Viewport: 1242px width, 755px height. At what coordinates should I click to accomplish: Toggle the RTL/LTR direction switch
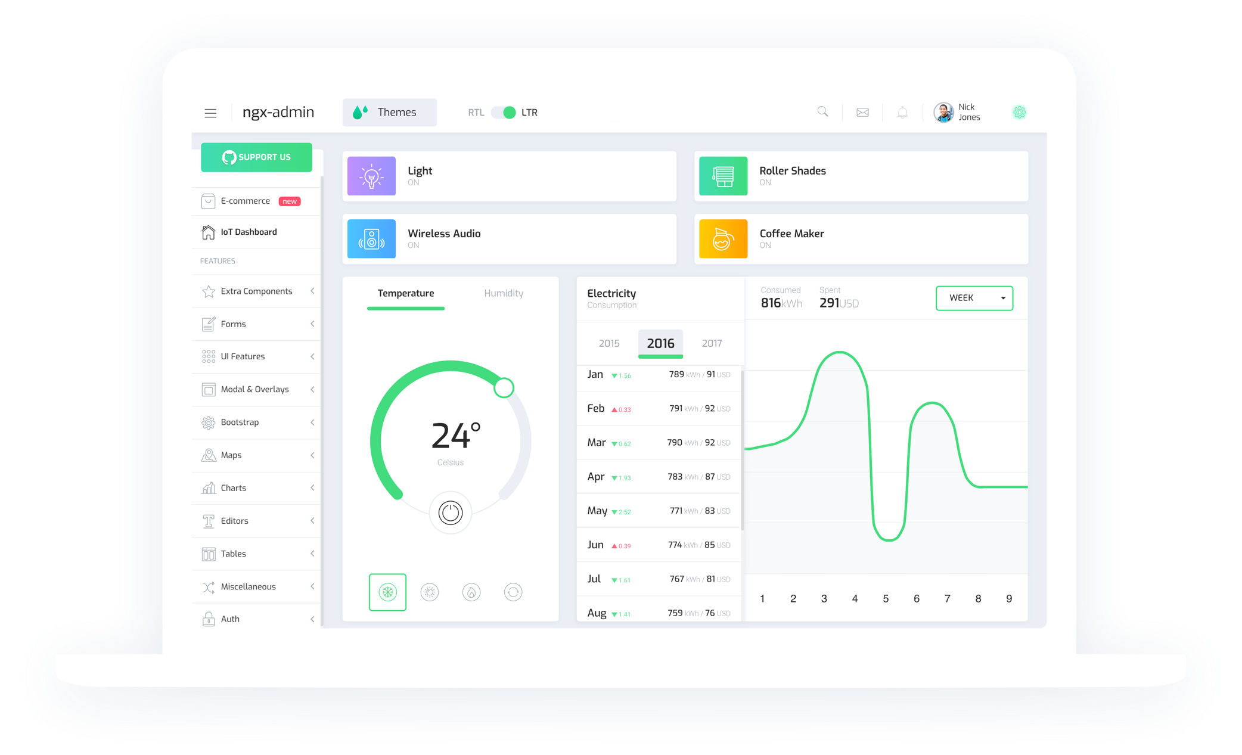coord(504,113)
